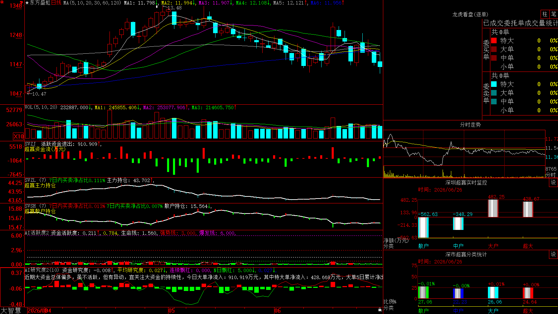The image size is (558, 314).
Task: Click the 52779 volume axis label
Action: coord(14,110)
